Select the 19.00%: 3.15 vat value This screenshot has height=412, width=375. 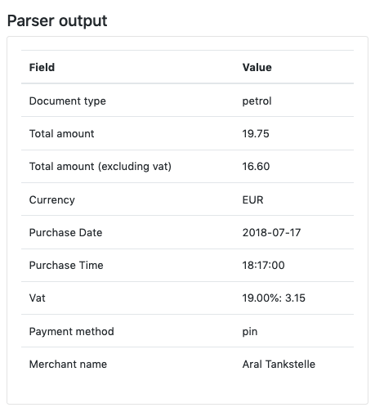coord(274,298)
